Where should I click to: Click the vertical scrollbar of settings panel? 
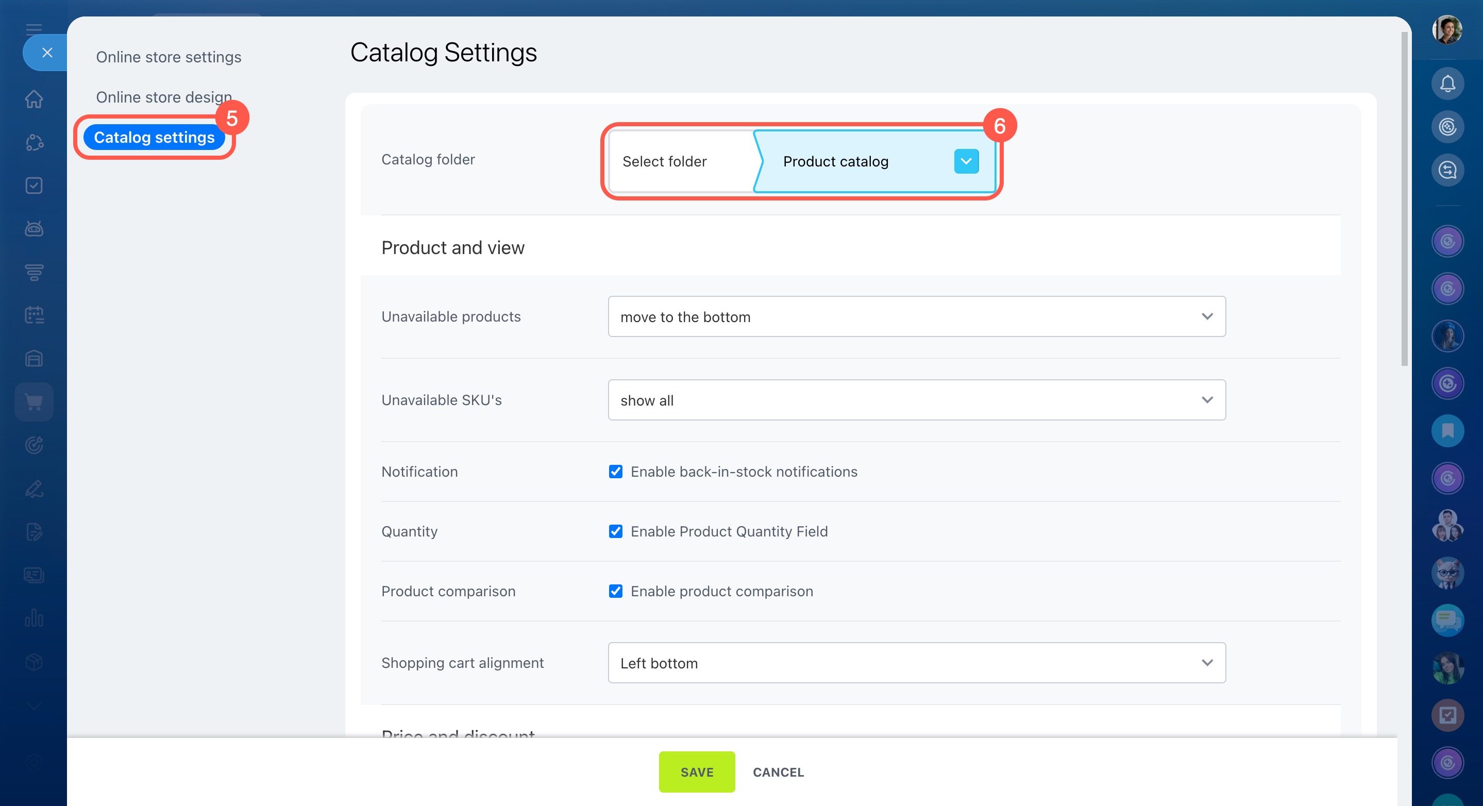click(x=1404, y=198)
